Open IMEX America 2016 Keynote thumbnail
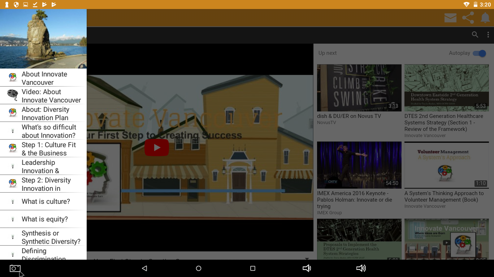Viewport: 494px width, 277px height. (359, 165)
